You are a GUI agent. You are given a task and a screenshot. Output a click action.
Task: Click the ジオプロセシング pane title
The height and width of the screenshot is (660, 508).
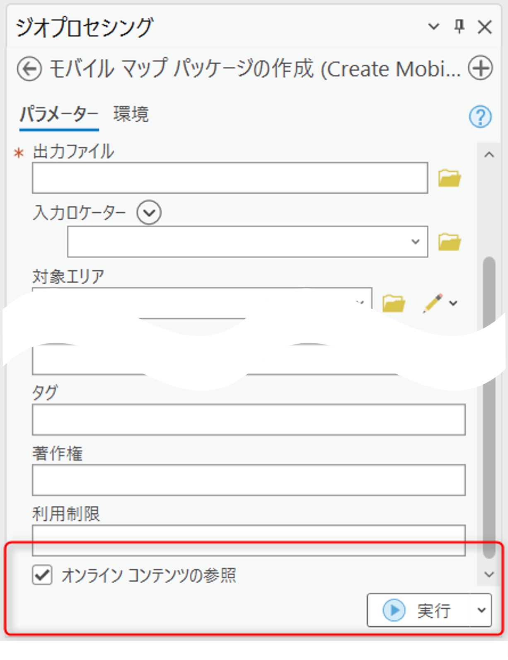point(85,28)
